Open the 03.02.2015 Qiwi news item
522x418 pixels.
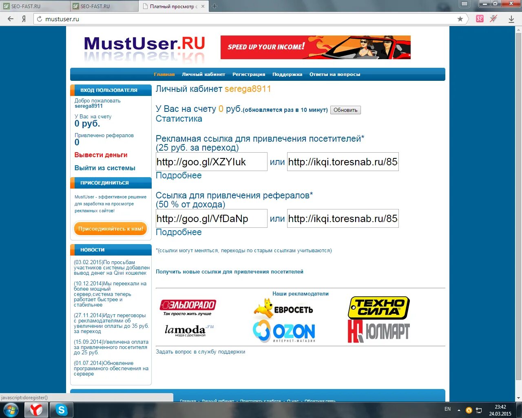coord(112,268)
